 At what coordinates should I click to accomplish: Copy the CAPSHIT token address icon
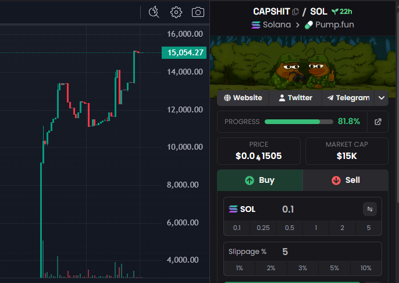coord(295,12)
